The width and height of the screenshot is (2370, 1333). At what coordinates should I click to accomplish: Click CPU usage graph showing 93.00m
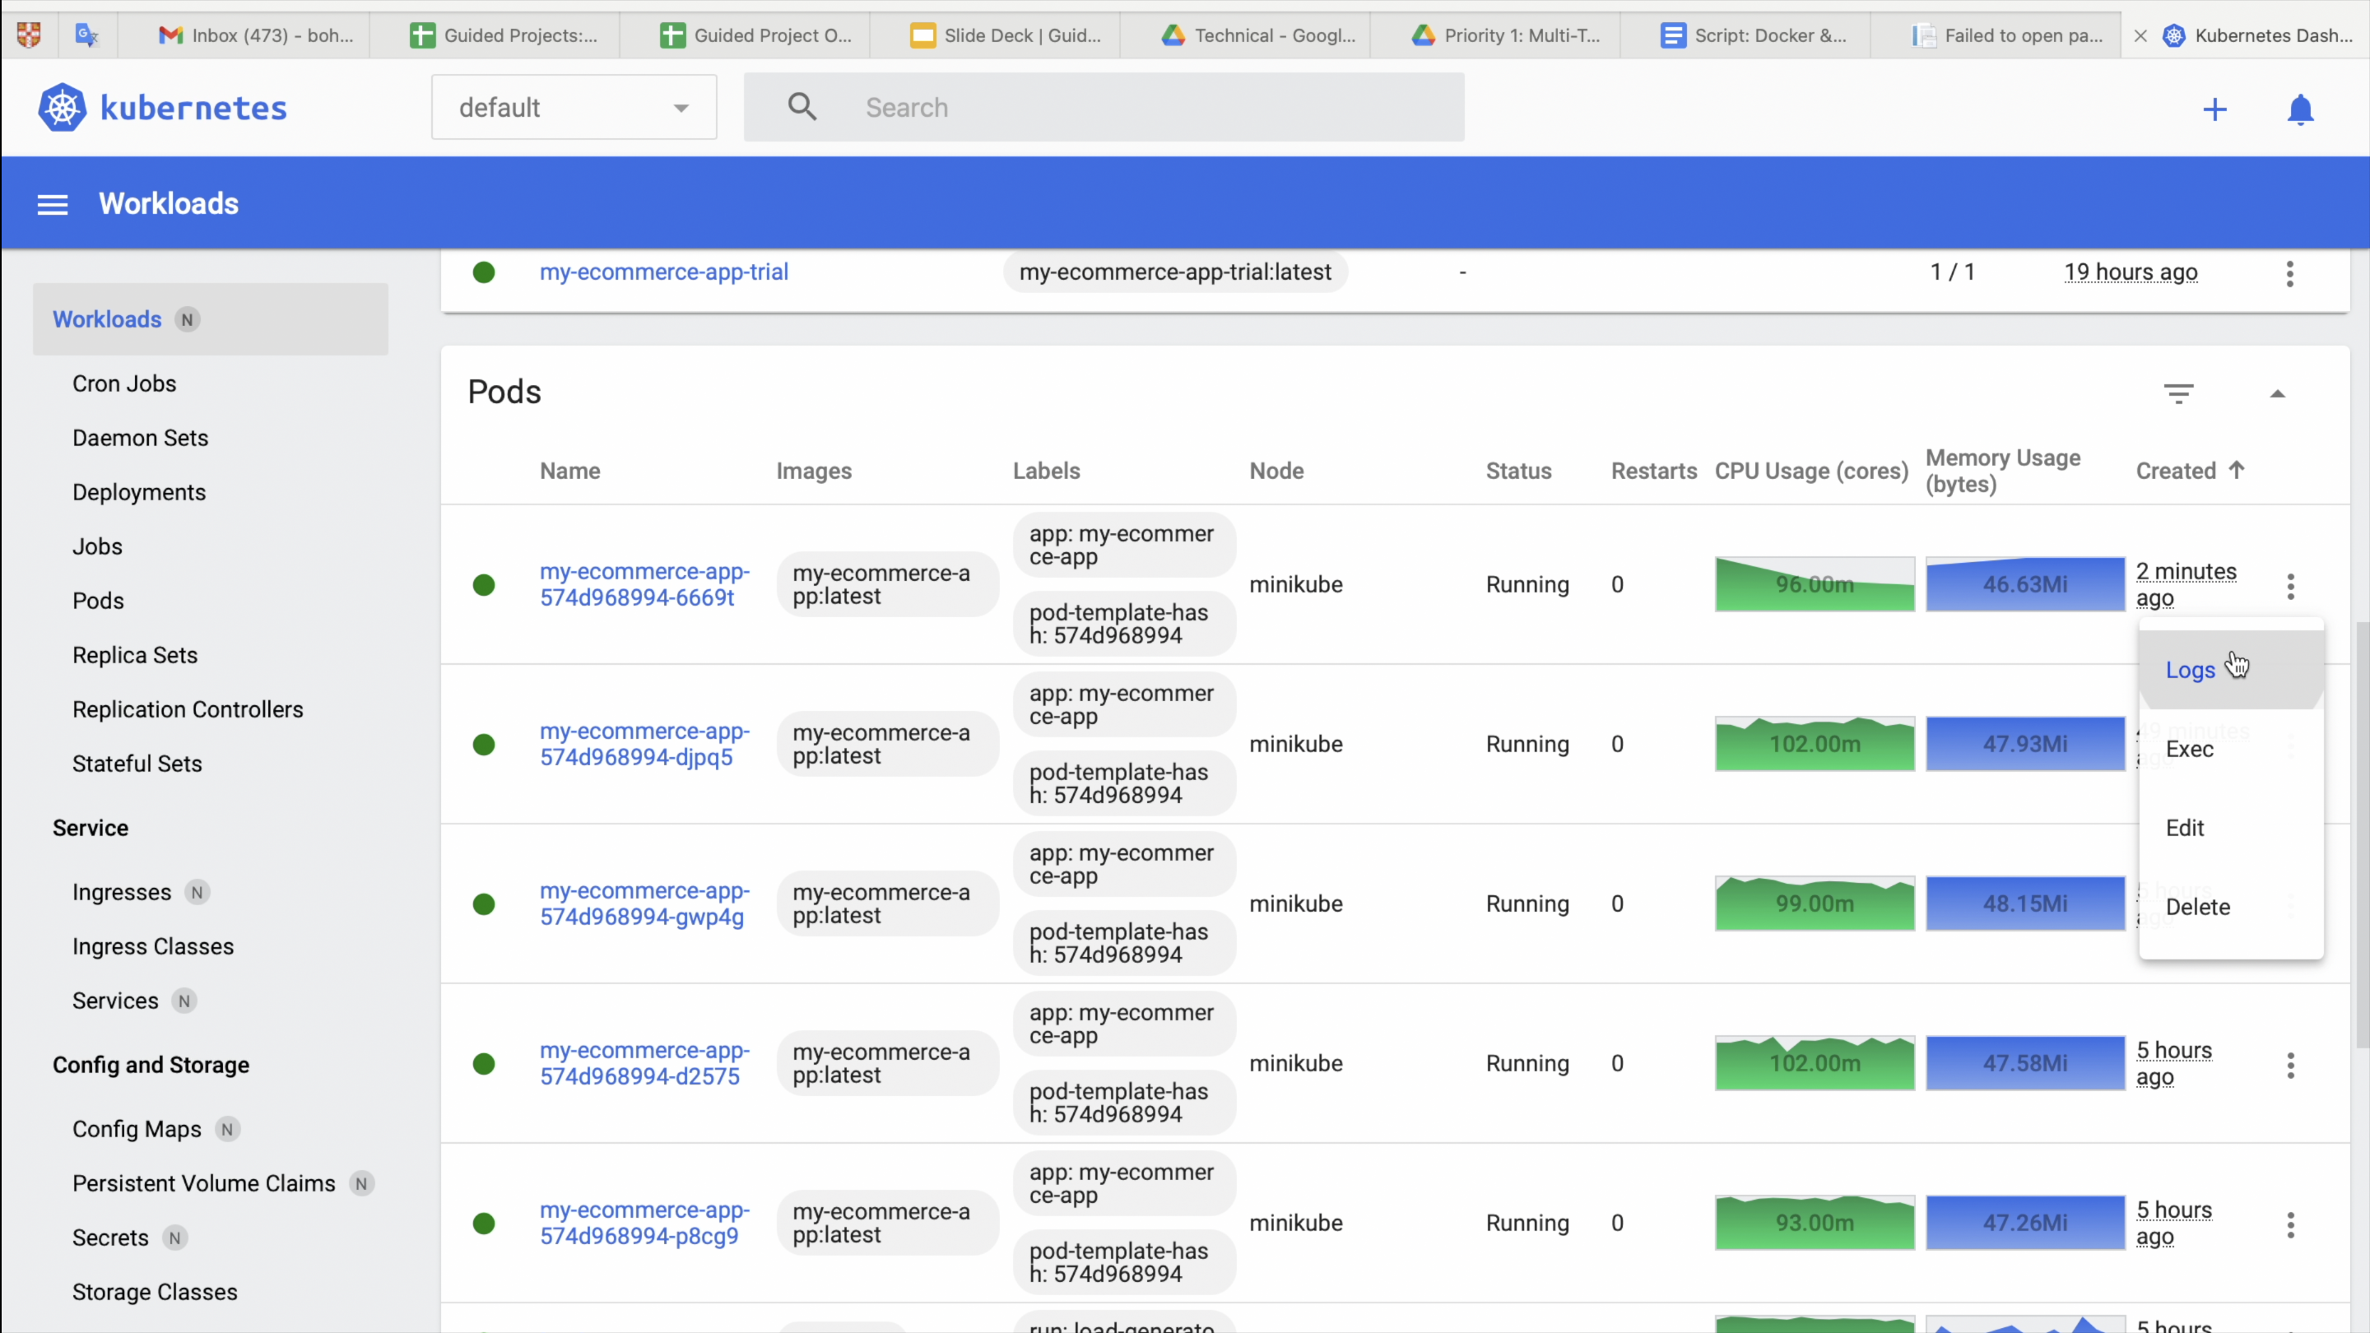coord(1814,1223)
